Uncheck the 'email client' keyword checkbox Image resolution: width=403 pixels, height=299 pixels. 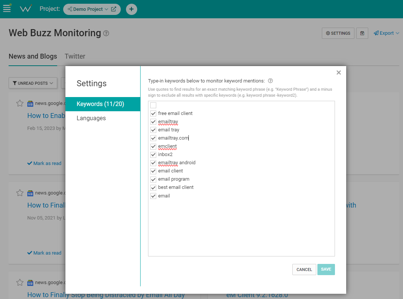click(x=153, y=171)
